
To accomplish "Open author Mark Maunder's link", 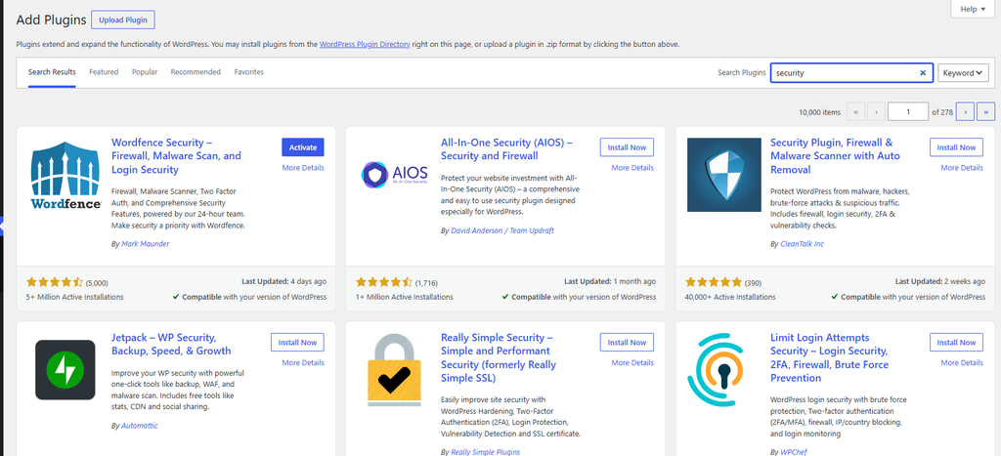I will pyautogui.click(x=146, y=244).
